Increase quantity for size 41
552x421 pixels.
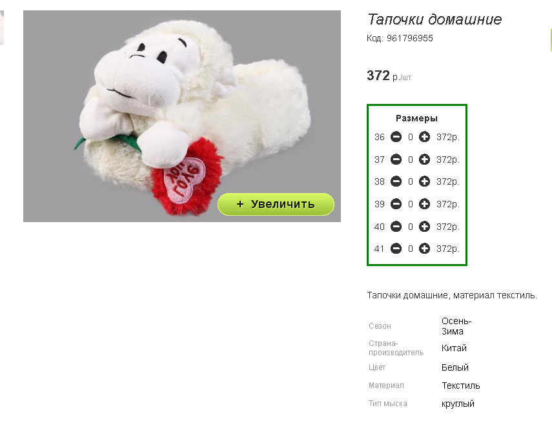tap(424, 249)
